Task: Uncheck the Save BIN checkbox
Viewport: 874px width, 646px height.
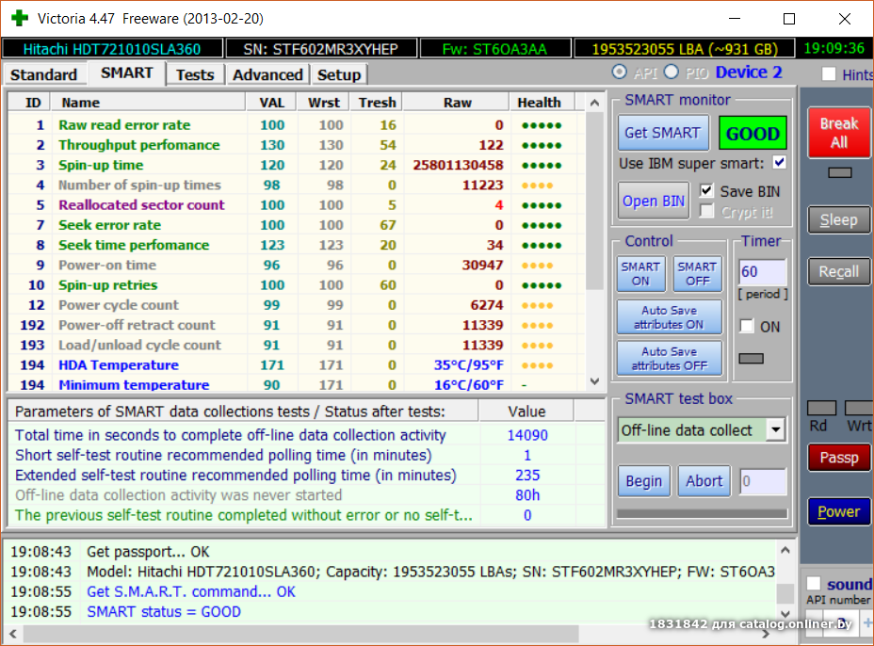Action: click(x=706, y=190)
